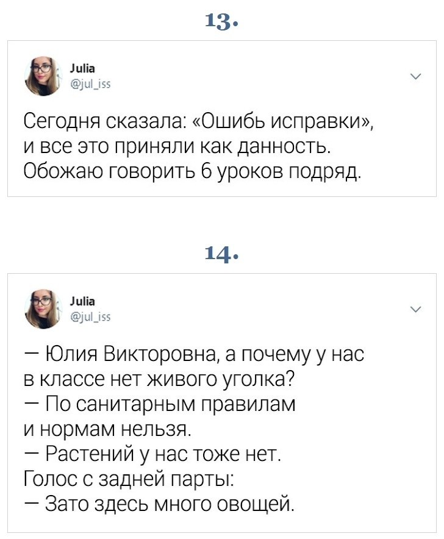This screenshot has height=539, width=444.
Task: Click the line 'Зато здесь много овощей'
Action: click(160, 504)
